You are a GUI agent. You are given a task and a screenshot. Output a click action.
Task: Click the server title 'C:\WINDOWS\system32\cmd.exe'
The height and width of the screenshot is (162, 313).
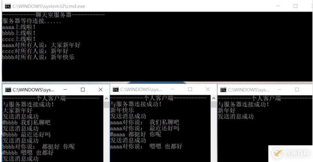click(49, 6)
